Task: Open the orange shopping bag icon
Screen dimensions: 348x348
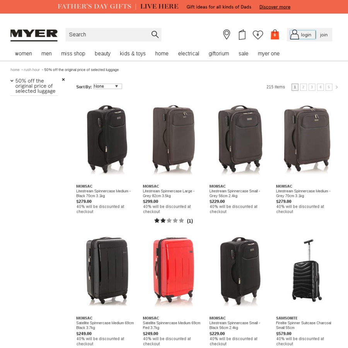Action: coord(275,34)
